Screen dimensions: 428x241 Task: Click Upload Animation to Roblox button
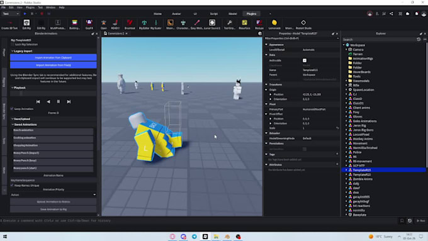coord(53,202)
